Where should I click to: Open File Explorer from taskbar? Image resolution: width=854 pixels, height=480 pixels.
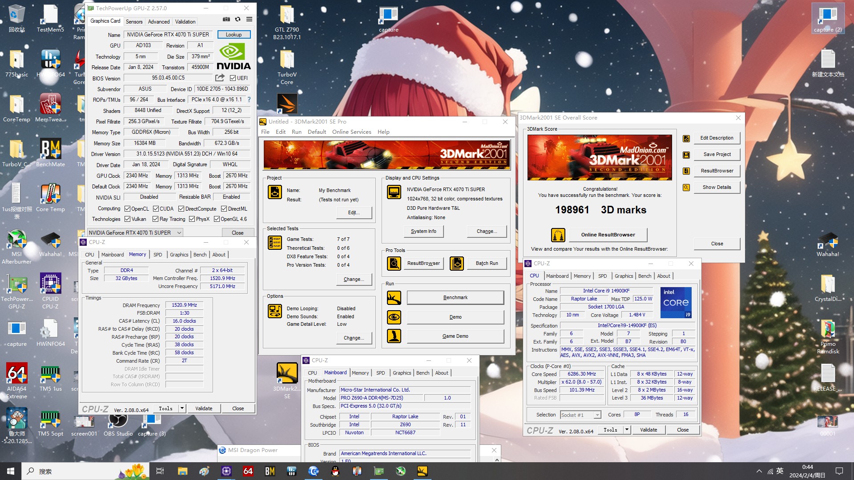coord(182,471)
